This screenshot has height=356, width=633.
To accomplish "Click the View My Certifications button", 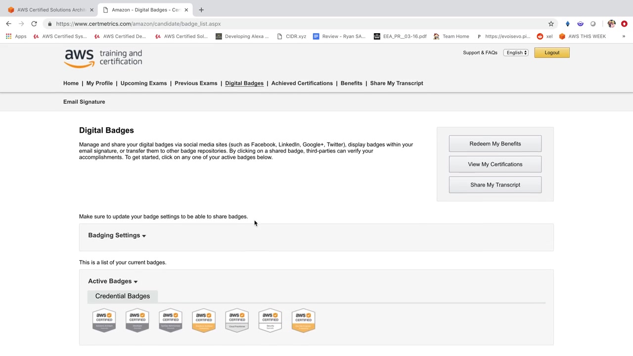I will pos(495,164).
